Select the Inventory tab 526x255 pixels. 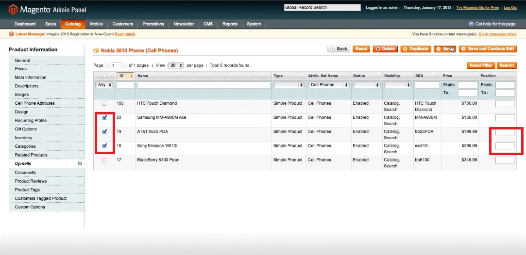pos(47,138)
